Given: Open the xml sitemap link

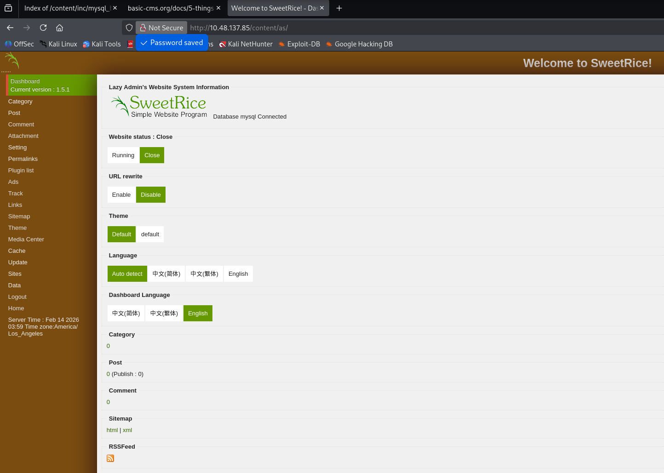Looking at the screenshot, I should tap(127, 430).
